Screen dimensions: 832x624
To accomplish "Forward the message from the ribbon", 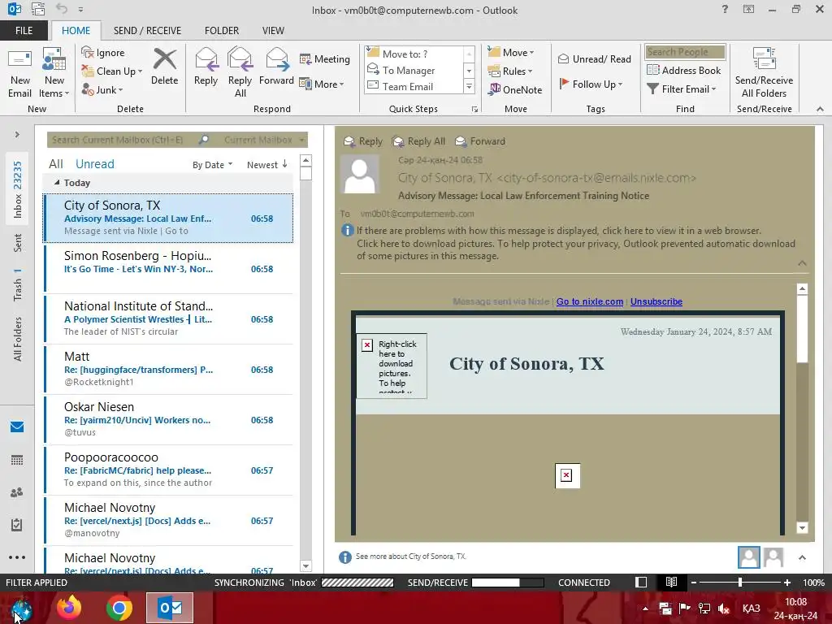I will tap(276, 67).
